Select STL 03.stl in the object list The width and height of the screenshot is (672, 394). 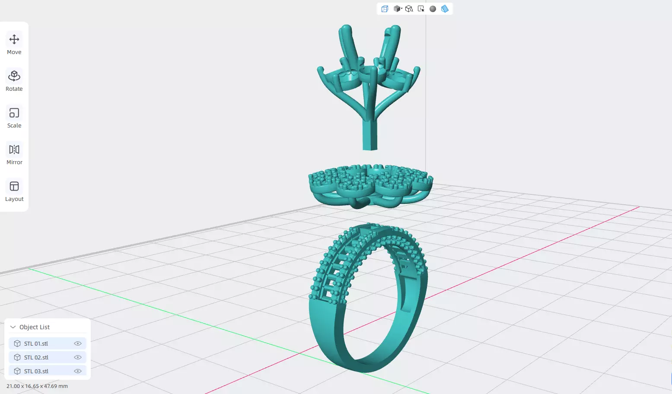click(48, 371)
